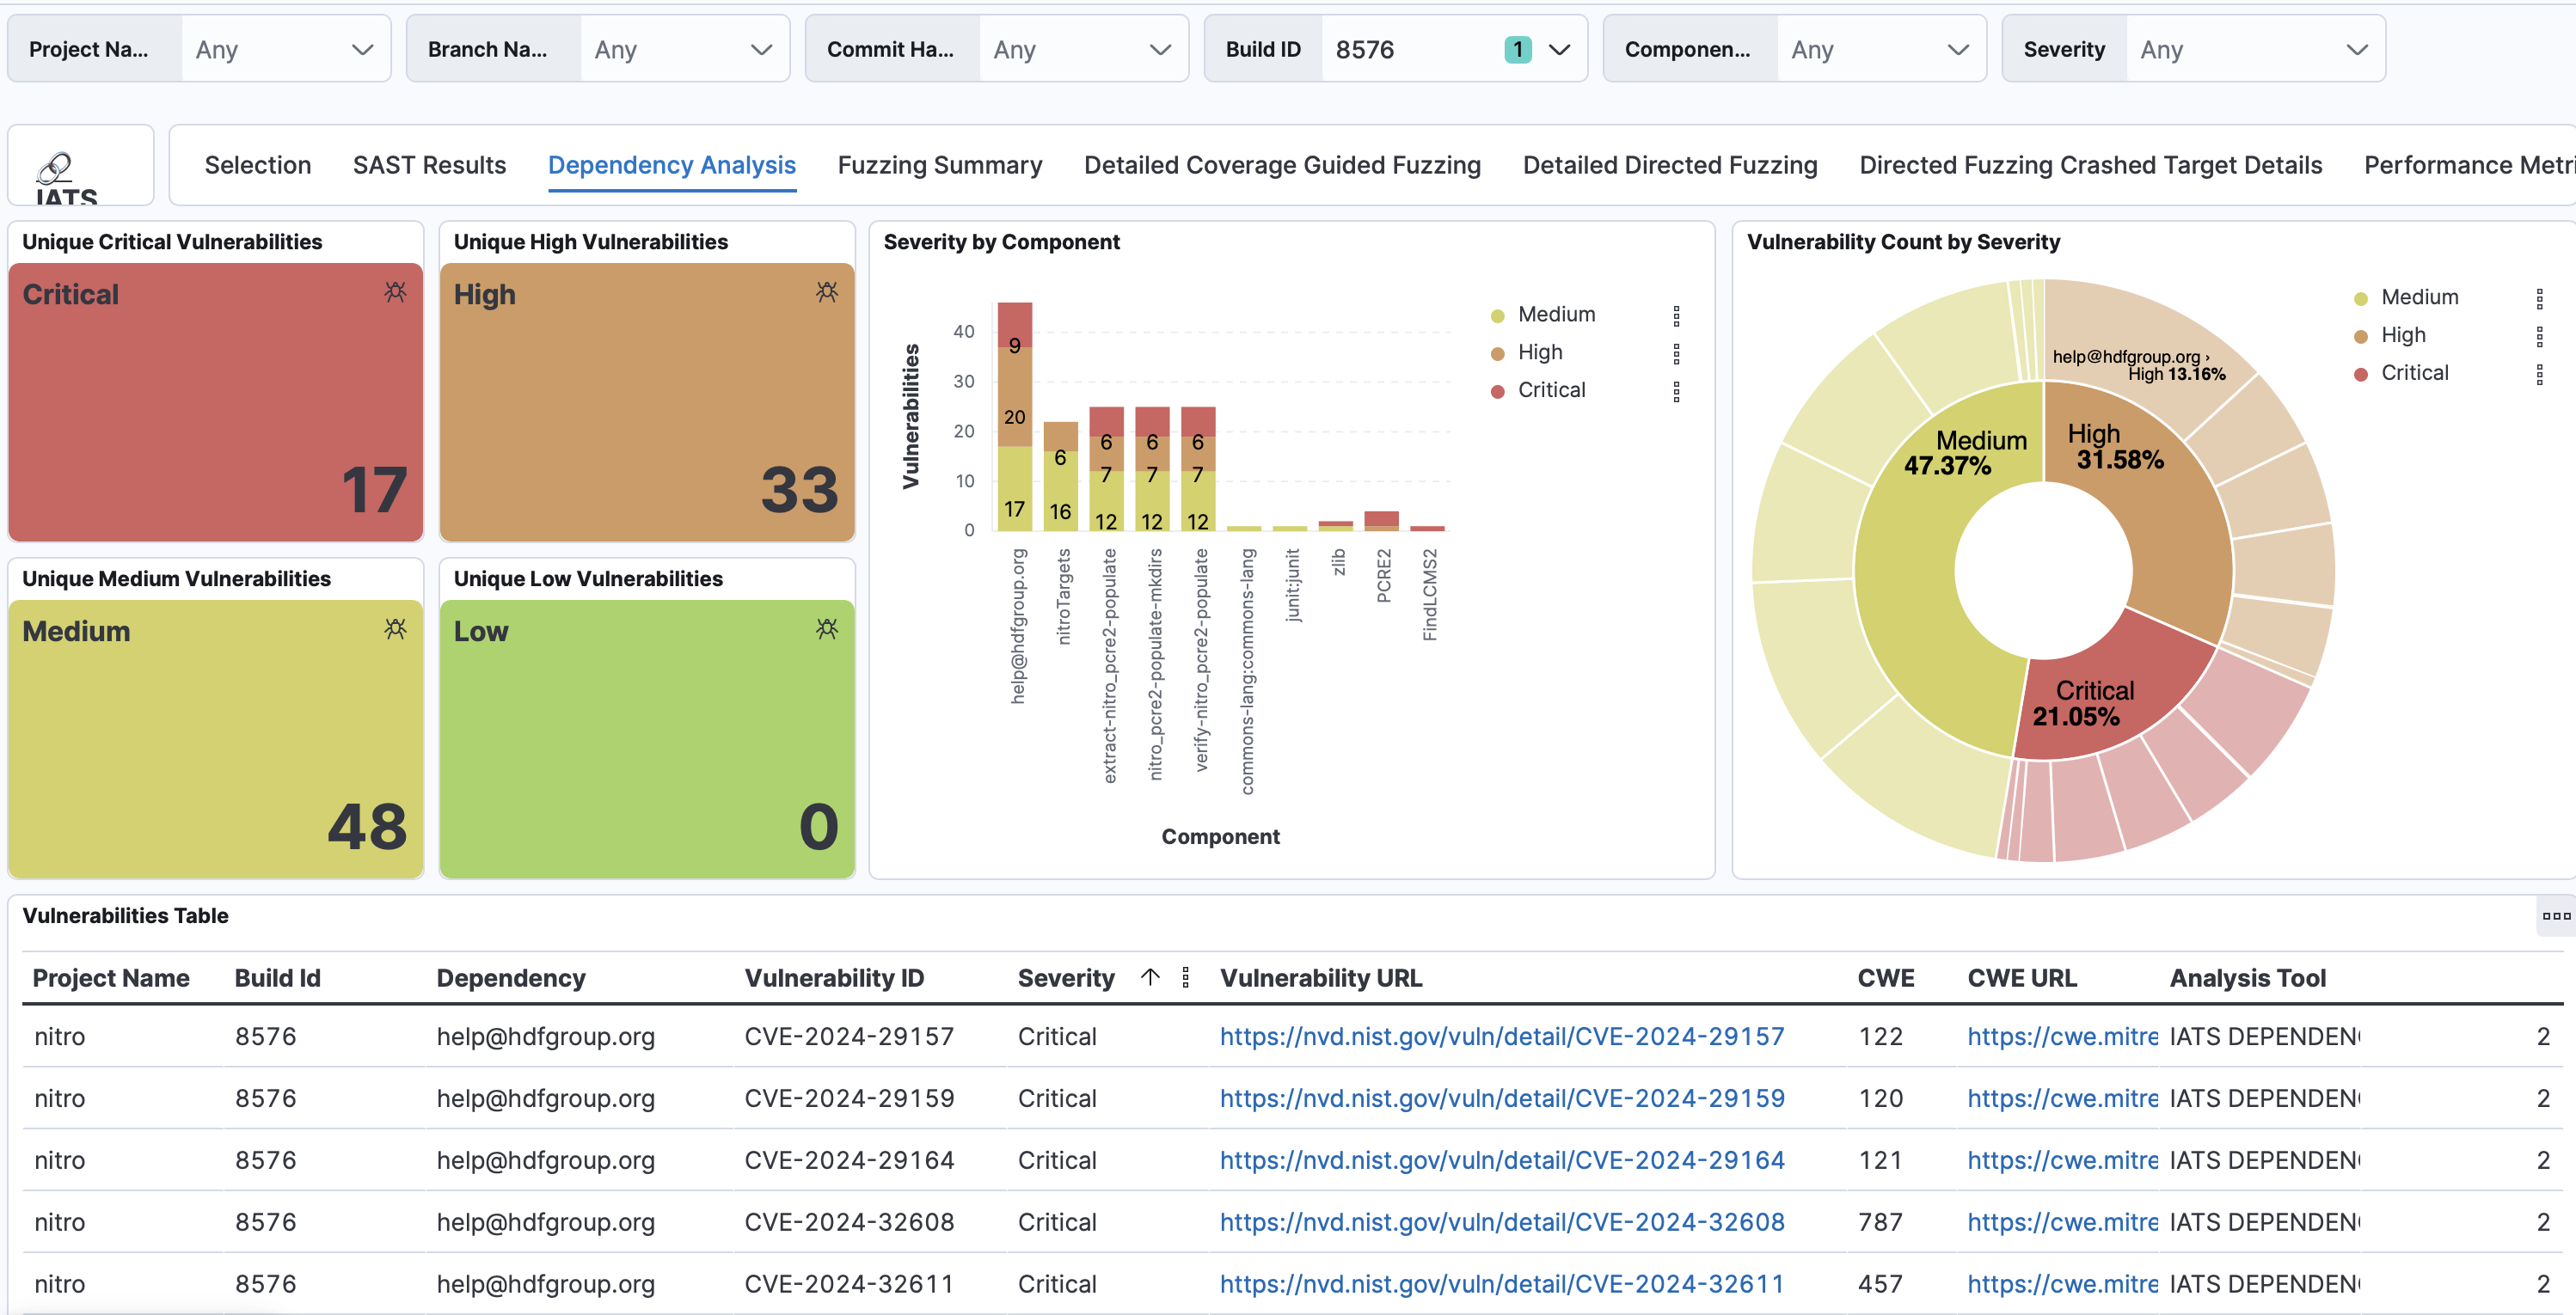Open CWE URL link for CWE 787 row
Image resolution: width=2576 pixels, height=1315 pixels.
(2062, 1222)
